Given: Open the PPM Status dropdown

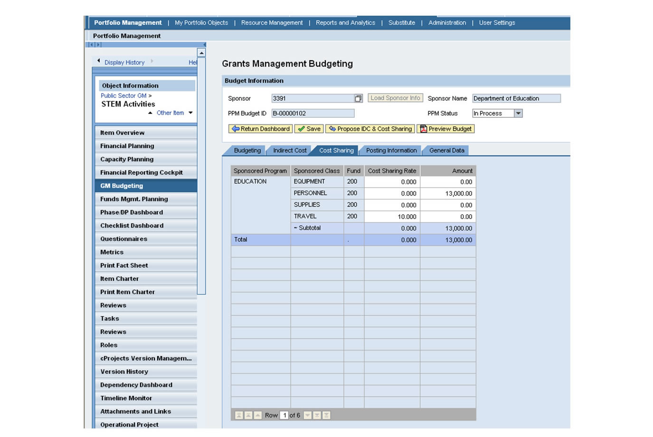Looking at the screenshot, I should pos(518,114).
